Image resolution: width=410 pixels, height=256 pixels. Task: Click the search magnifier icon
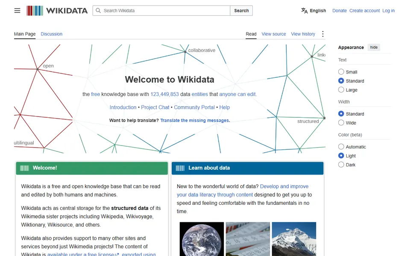point(98,10)
